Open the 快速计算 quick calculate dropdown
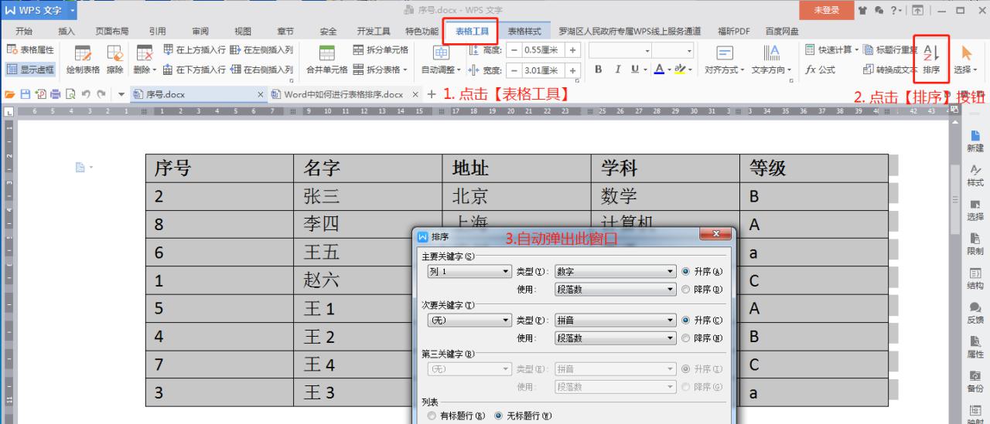This screenshot has width=990, height=424. (831, 50)
